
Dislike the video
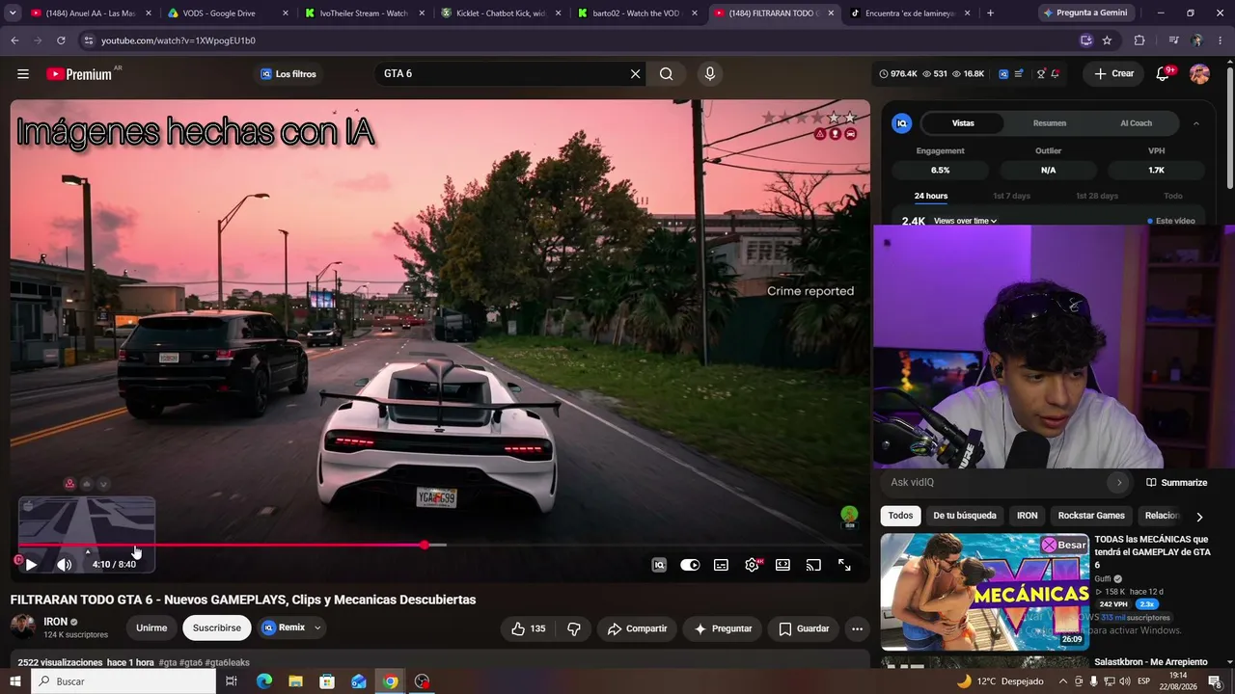[x=574, y=628]
